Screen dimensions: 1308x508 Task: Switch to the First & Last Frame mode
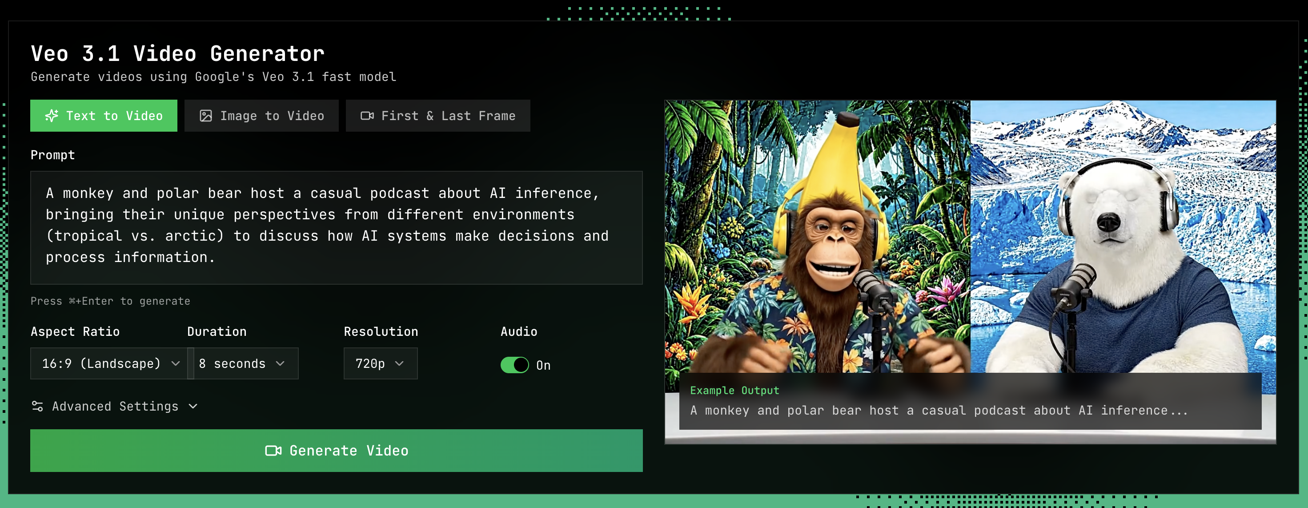(437, 115)
